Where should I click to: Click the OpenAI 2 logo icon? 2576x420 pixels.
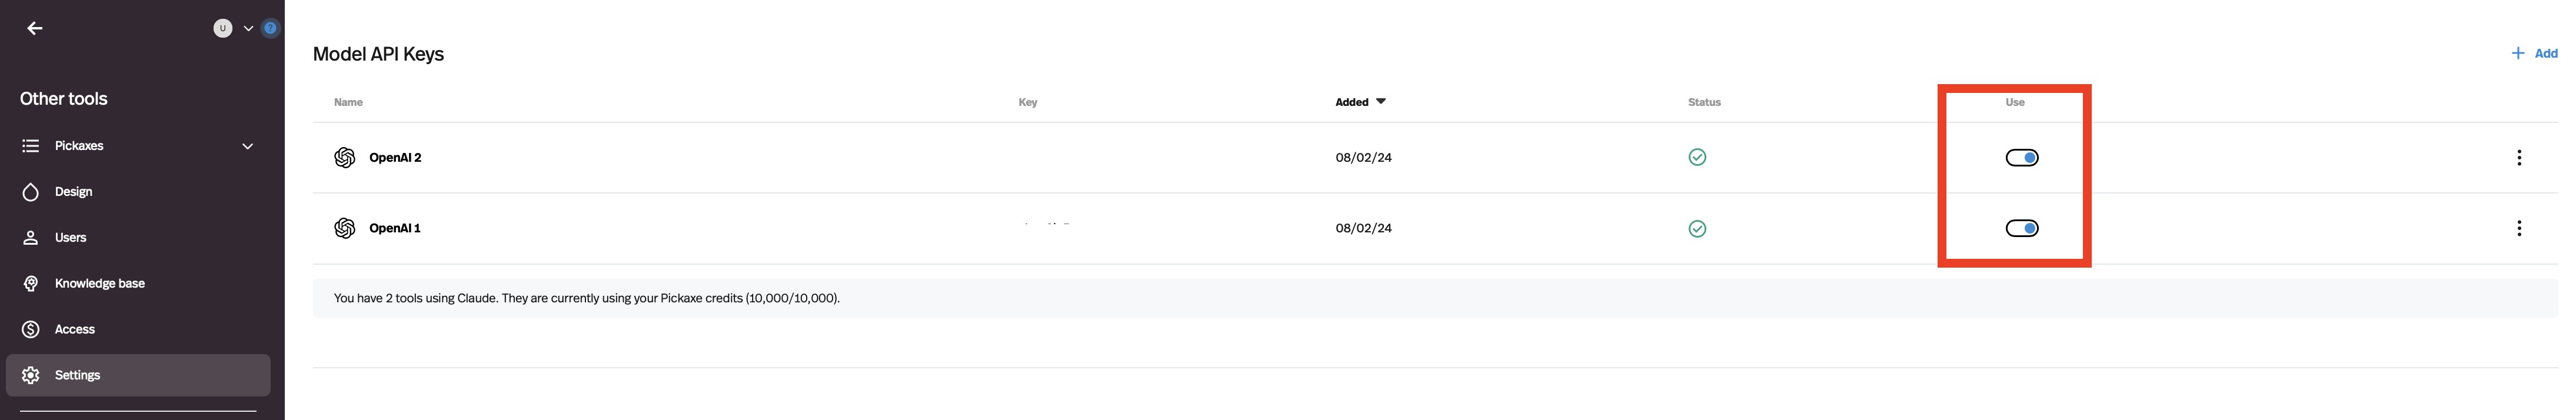click(345, 158)
